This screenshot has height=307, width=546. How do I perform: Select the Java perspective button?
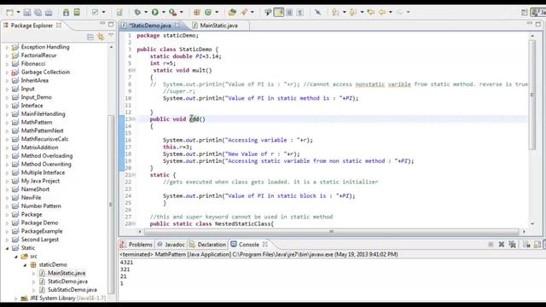pyautogui.click(x=538, y=13)
